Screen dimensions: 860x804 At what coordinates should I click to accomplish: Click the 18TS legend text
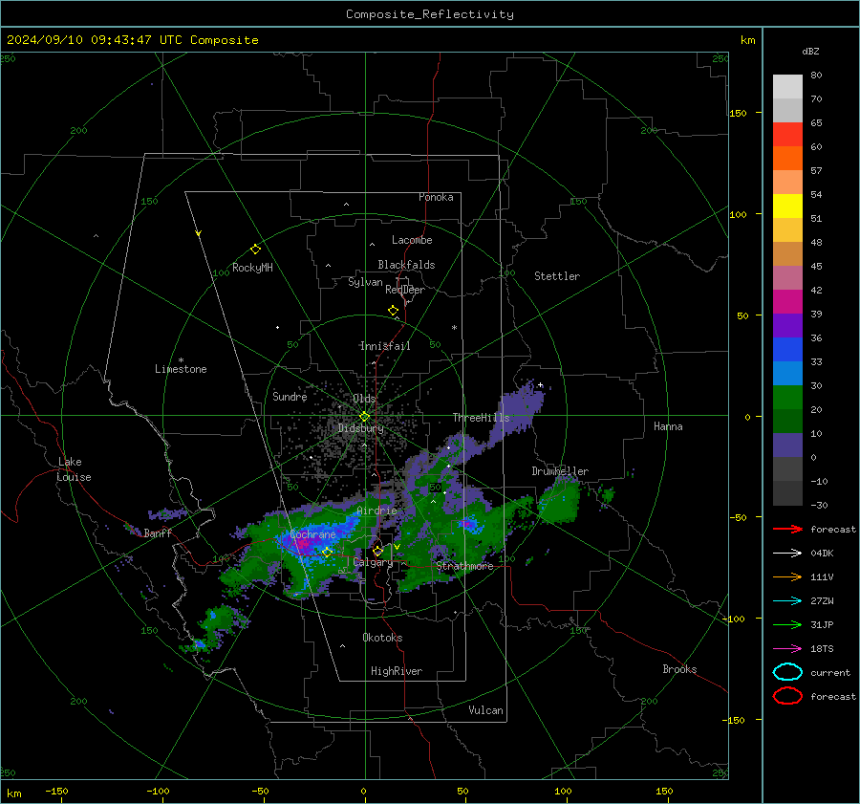pyautogui.click(x=822, y=649)
